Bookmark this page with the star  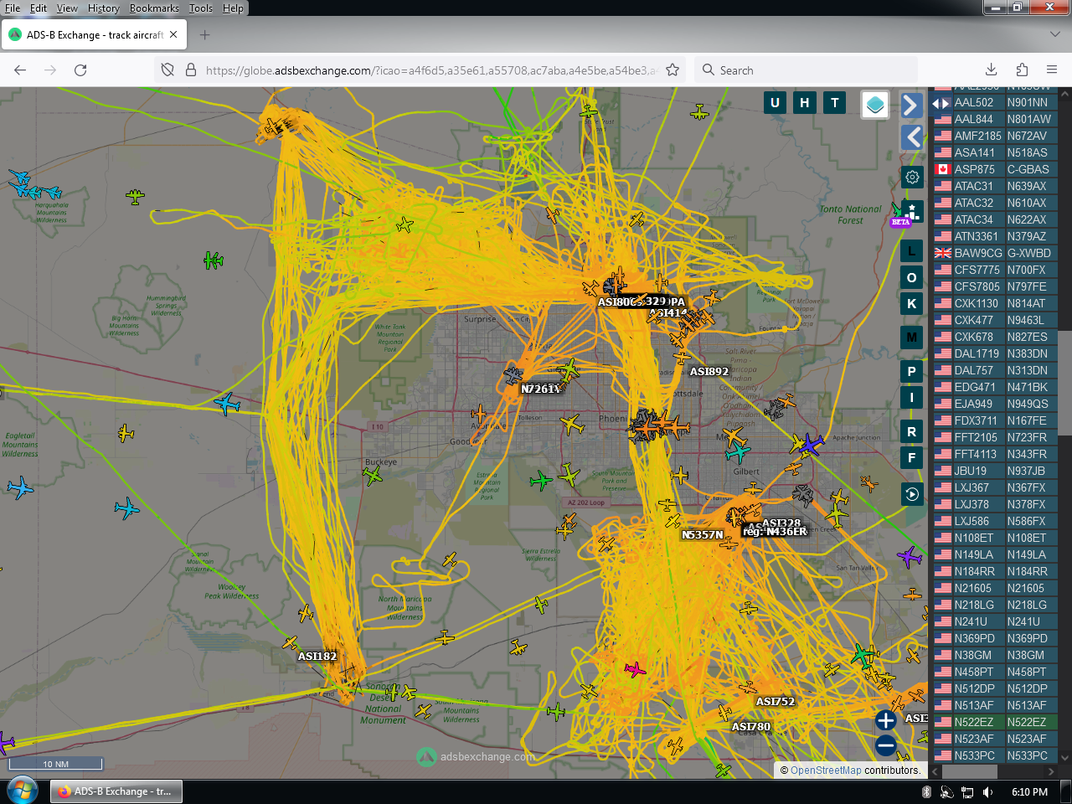[673, 70]
